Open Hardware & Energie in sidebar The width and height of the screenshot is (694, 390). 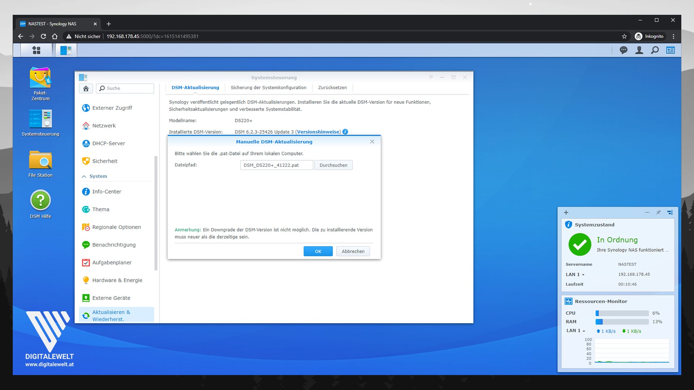coord(116,280)
